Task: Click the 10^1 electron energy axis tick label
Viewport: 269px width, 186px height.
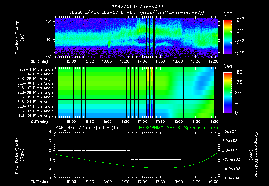Action: pos(49,39)
